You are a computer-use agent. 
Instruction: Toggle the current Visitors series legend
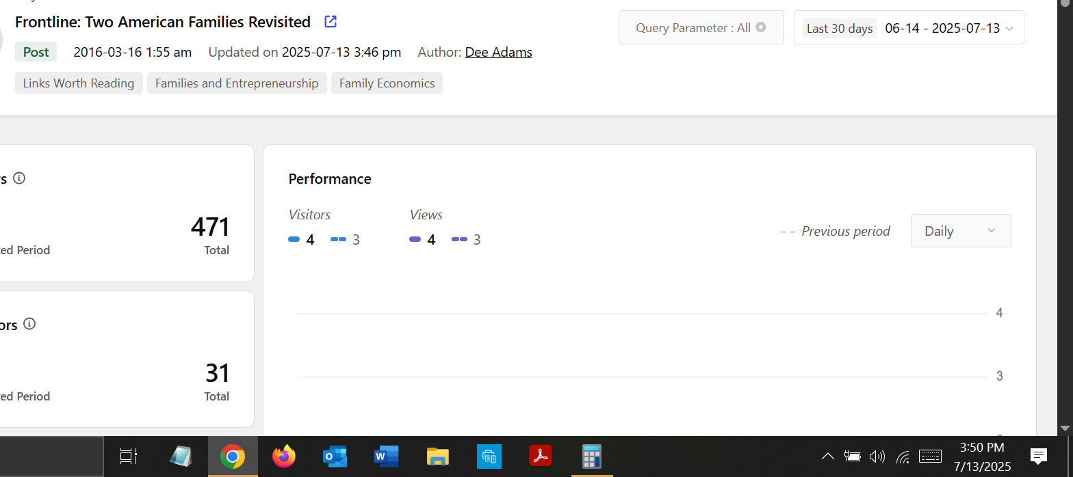click(301, 240)
